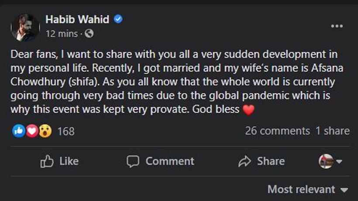Click the wow face reaction icon
Screen dimensions: 358x201
[45, 131]
